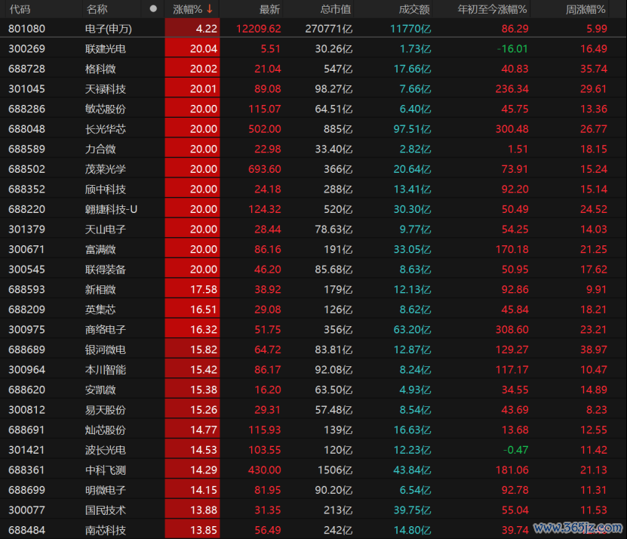Sort by 总市值 column header
Screen dimensions: 627x539
336,9
